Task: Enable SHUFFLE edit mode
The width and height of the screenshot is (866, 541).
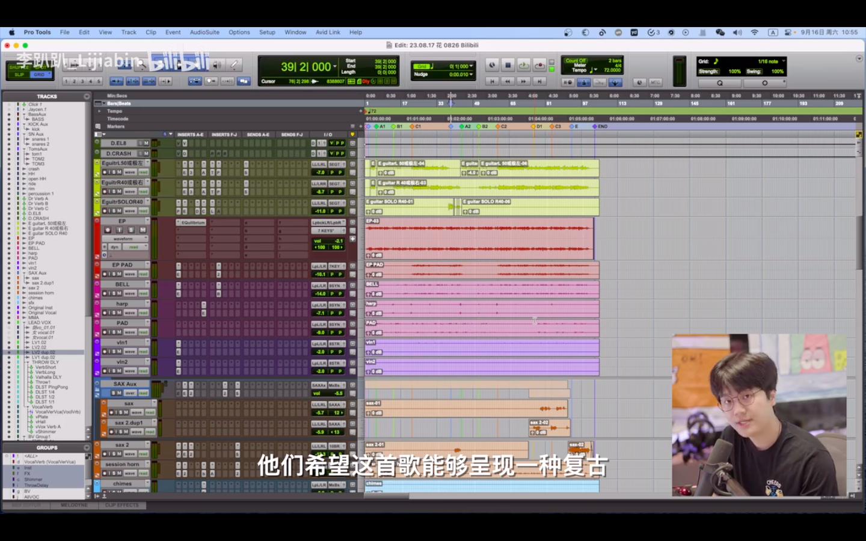Action: point(19,67)
